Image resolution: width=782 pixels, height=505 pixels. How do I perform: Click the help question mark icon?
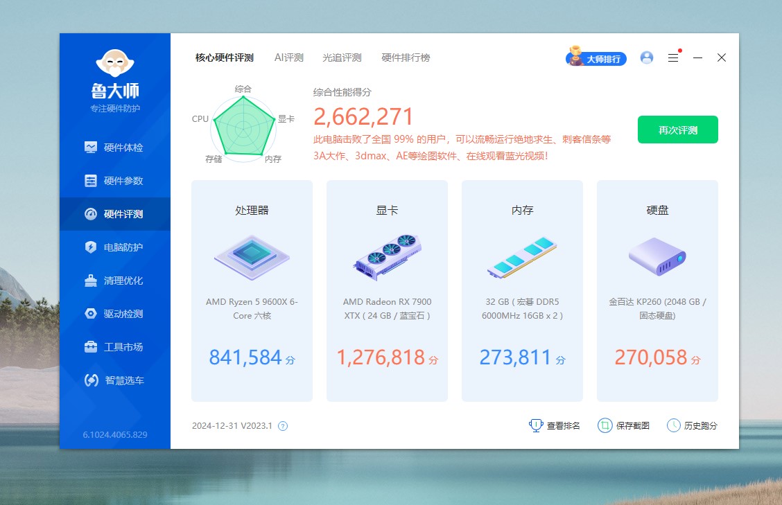tap(283, 426)
